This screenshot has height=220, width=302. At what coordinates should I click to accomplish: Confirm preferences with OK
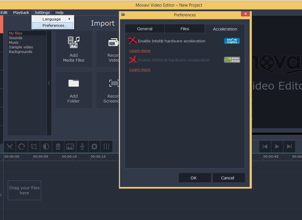point(195,178)
